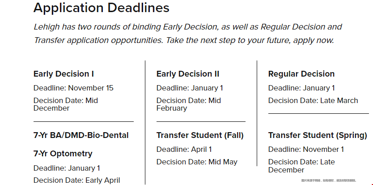Click the small image source watermark text

(x=329, y=181)
